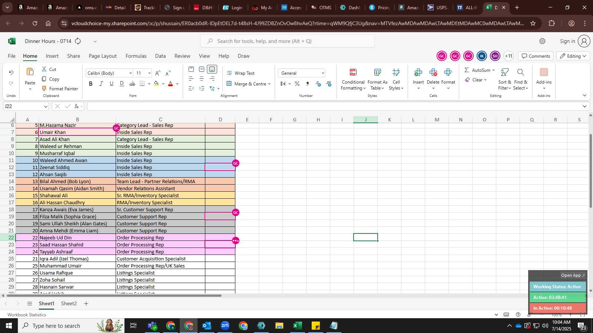Open Cell Styles gallery
Viewport: 593px width, 333px height.
[396, 79]
